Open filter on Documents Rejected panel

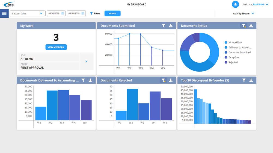coord(163,80)
